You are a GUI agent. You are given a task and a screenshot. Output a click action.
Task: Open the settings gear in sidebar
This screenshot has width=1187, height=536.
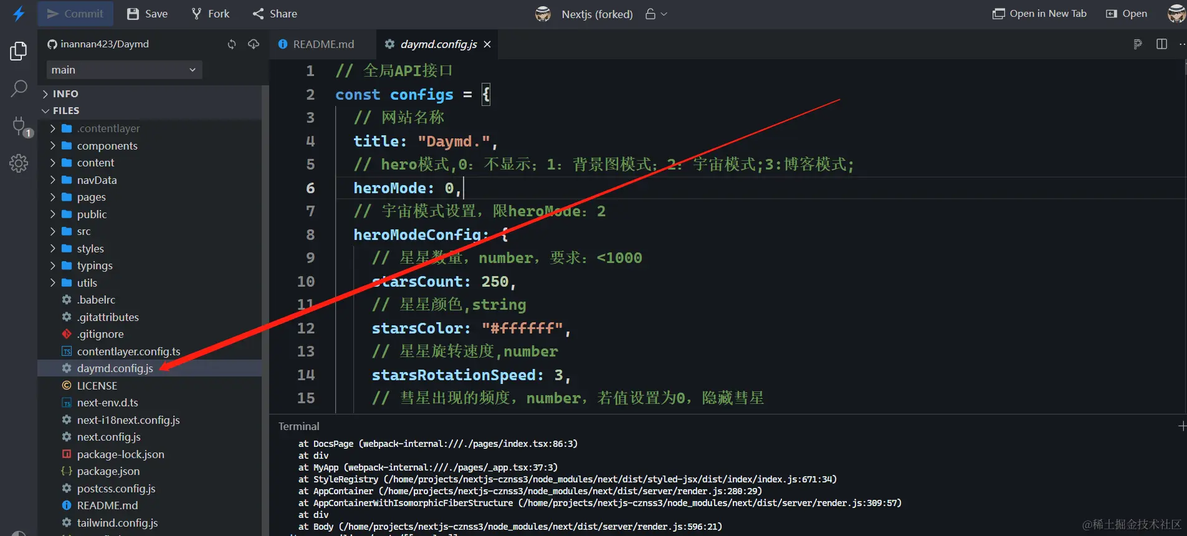coord(19,163)
